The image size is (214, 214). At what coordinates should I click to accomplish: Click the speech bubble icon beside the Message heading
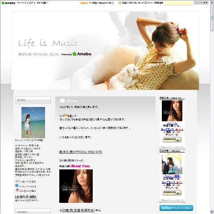[62, 101]
